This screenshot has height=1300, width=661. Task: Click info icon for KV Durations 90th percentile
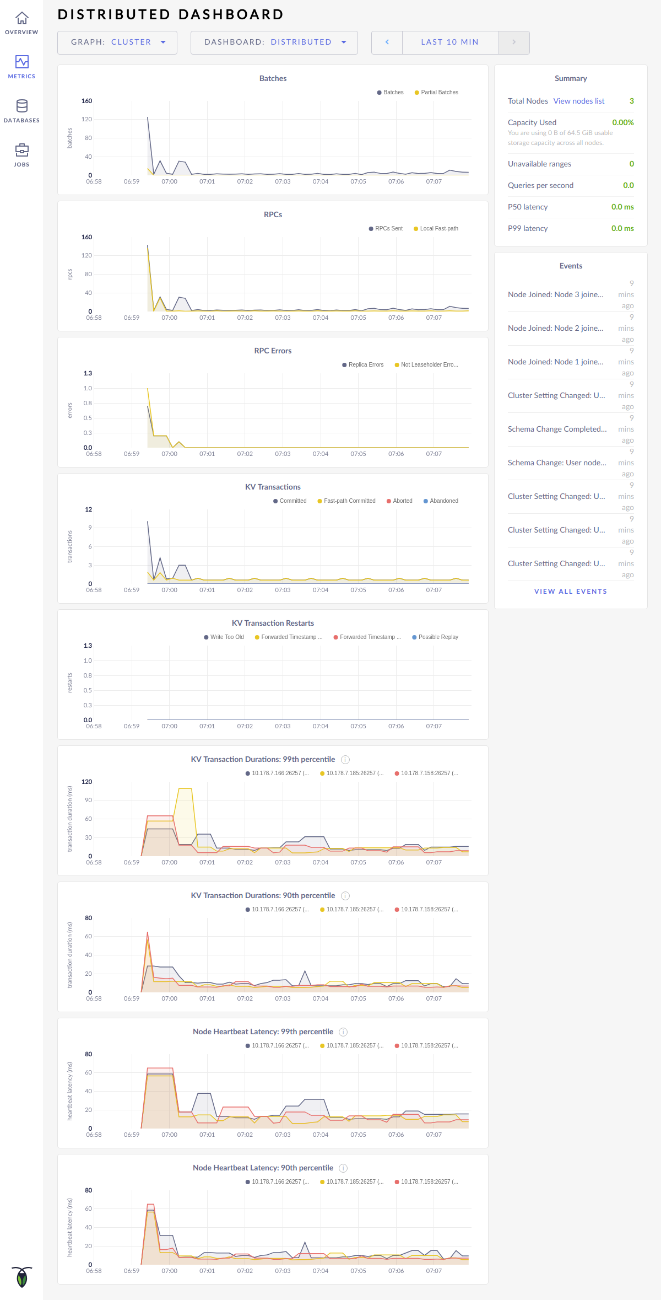point(345,896)
